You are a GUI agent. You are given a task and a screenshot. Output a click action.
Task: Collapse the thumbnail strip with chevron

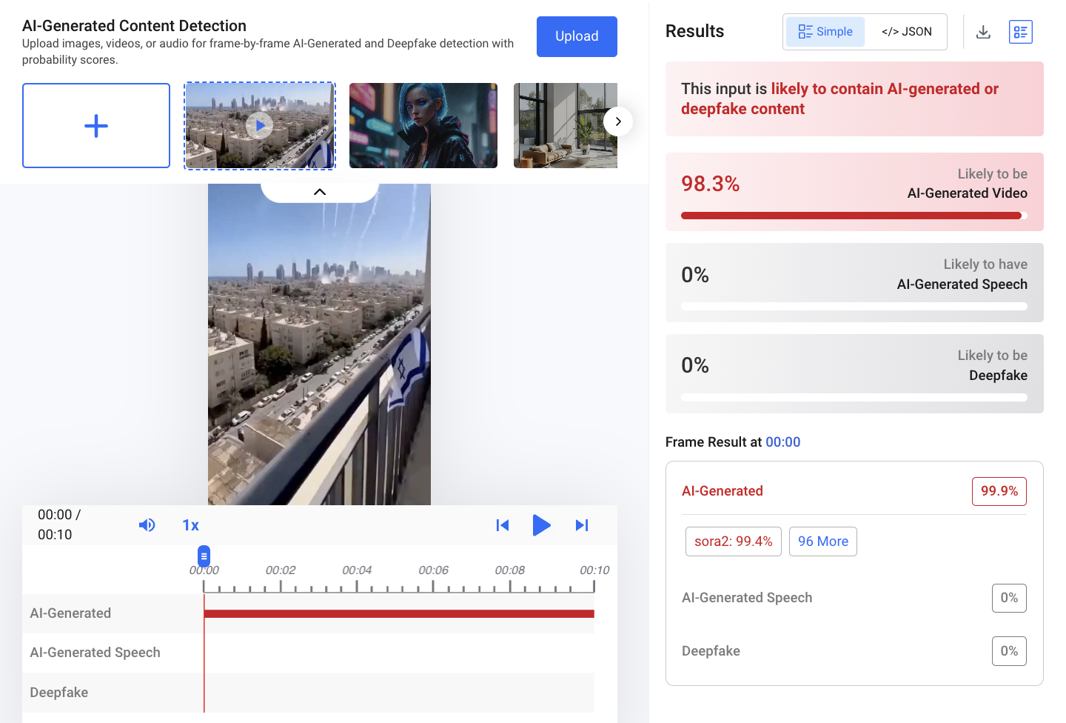point(320,192)
